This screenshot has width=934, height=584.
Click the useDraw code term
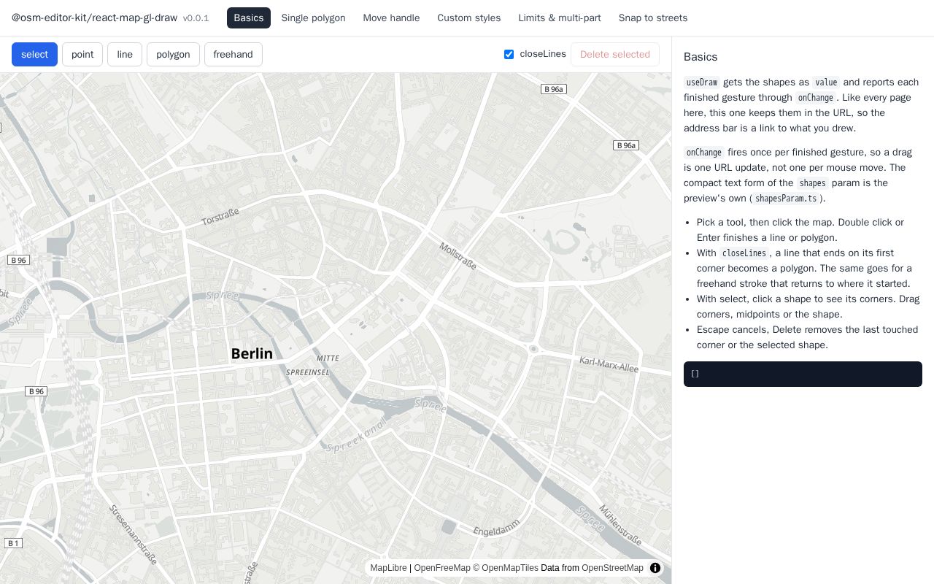click(702, 82)
